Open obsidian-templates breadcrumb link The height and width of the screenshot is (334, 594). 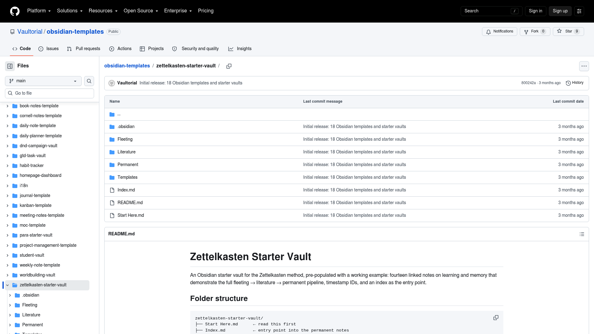[x=127, y=66]
